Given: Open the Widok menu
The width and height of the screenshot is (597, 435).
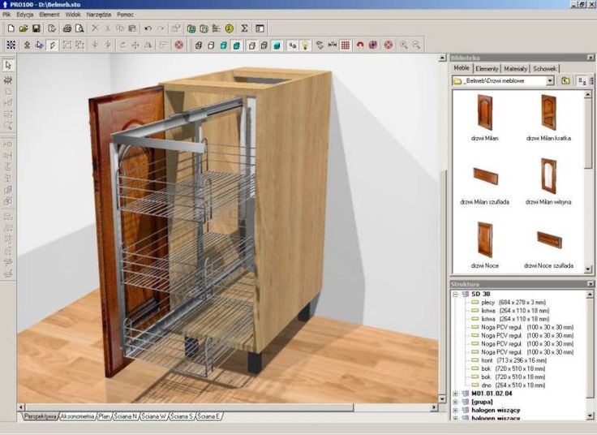Looking at the screenshot, I should [x=73, y=15].
